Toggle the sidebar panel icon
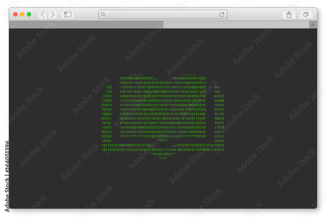The width and height of the screenshot is (326, 217). [67, 14]
